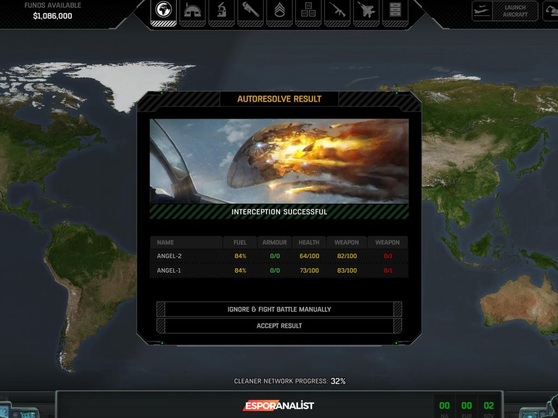Image resolution: width=558 pixels, height=418 pixels.
Task: Open the Base Stores crates screen
Action: (308, 10)
